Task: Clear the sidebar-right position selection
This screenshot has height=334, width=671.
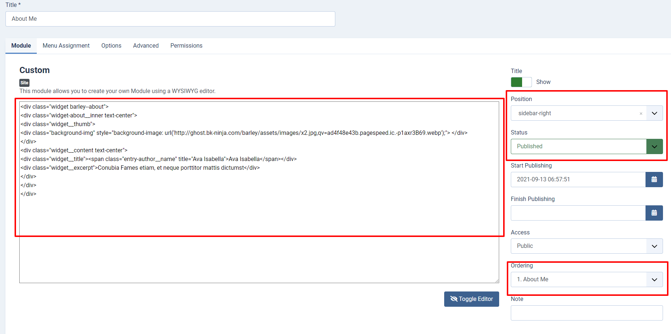Action: coord(641,114)
